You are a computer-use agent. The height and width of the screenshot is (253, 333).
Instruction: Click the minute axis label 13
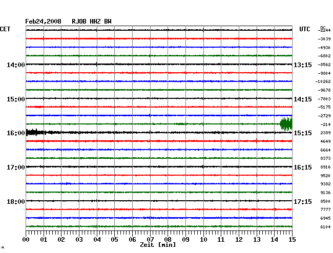pyautogui.click(x=257, y=240)
